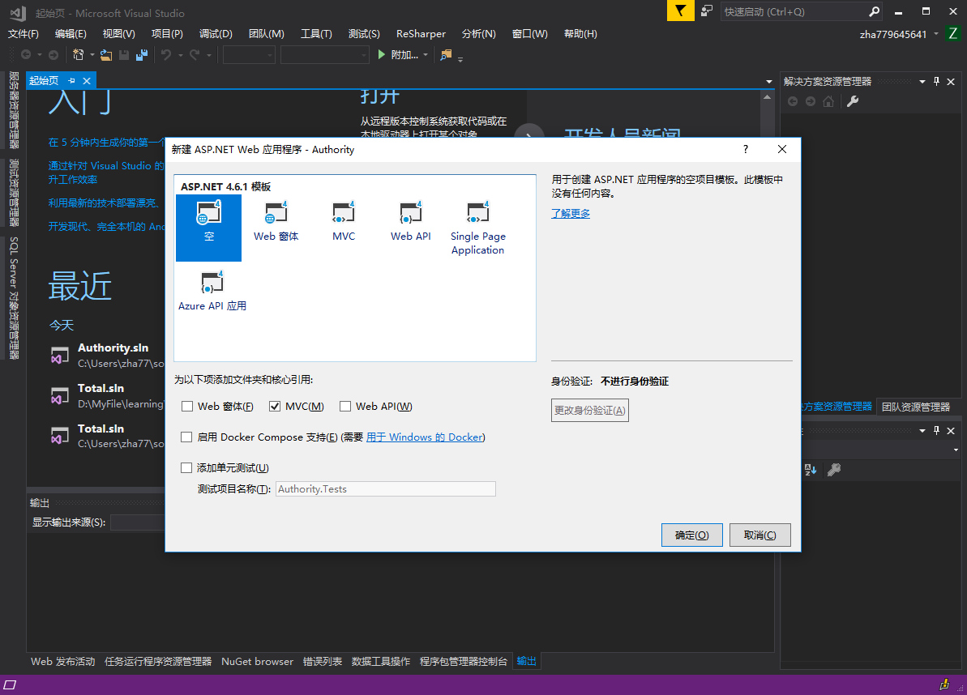Open the SQL Server 对象资源管理器 side tab

coord(14,297)
